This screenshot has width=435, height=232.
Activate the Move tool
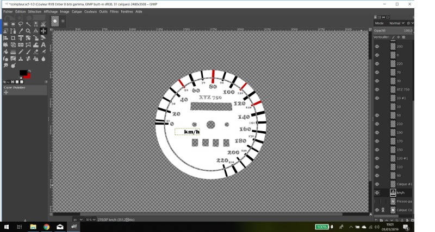(43, 31)
